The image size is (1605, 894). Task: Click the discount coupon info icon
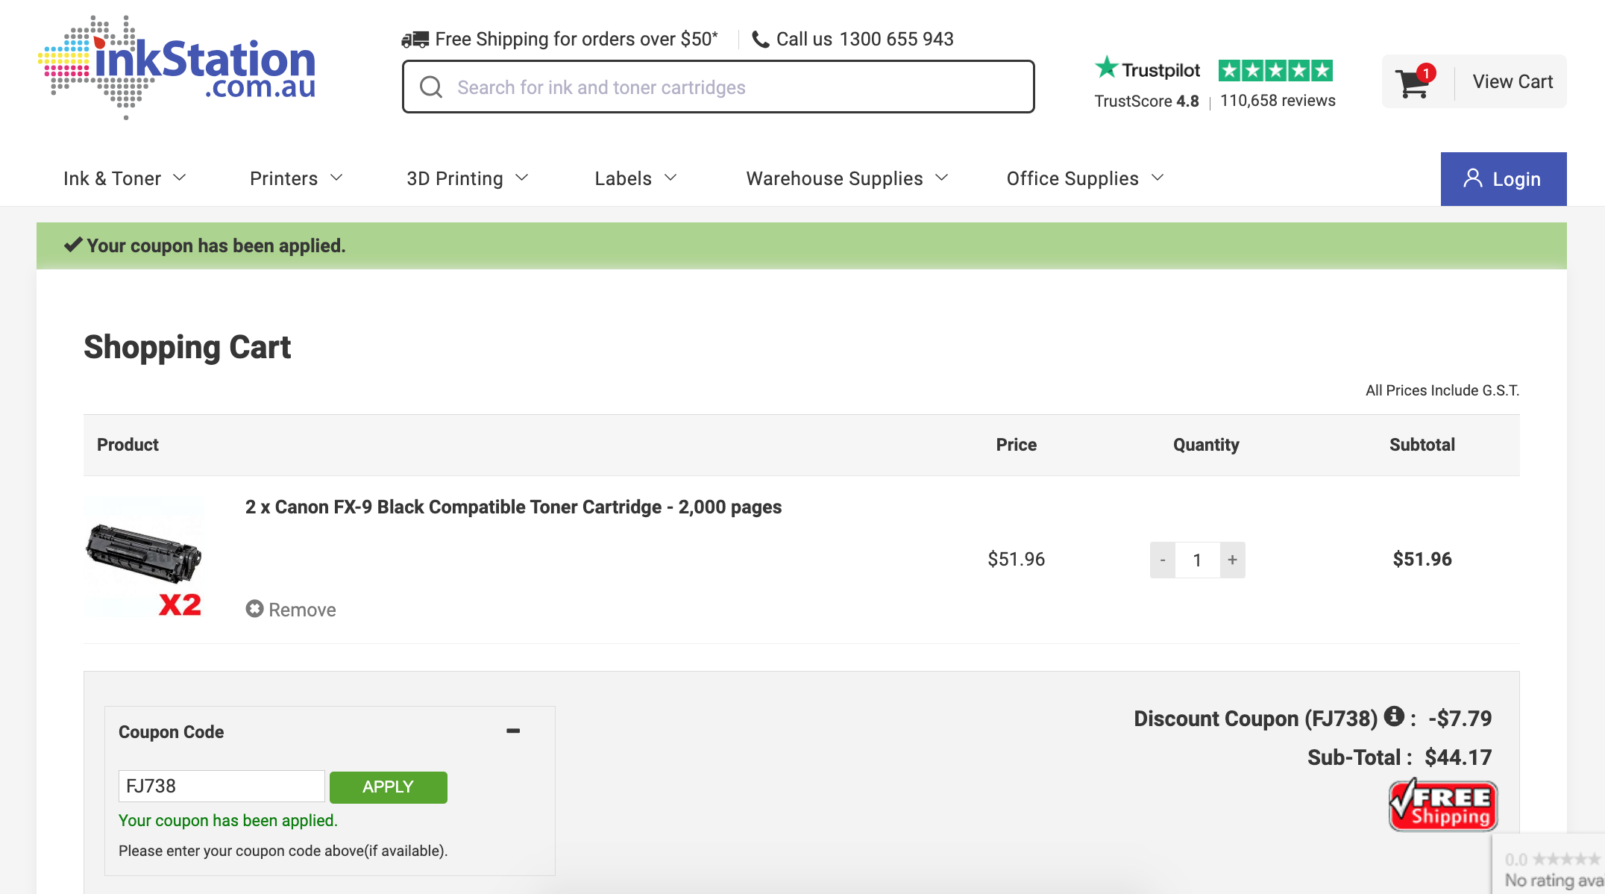pyautogui.click(x=1393, y=716)
